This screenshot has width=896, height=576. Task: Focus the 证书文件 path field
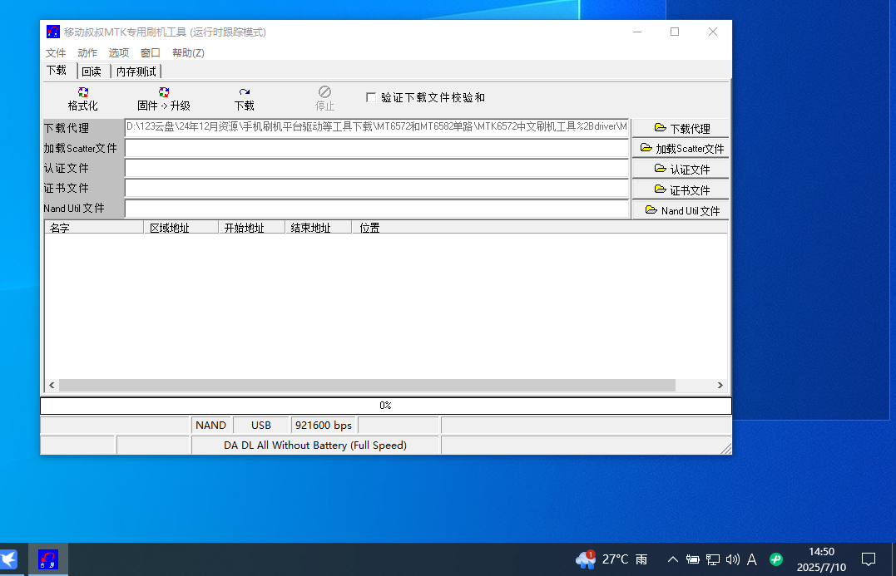(377, 189)
